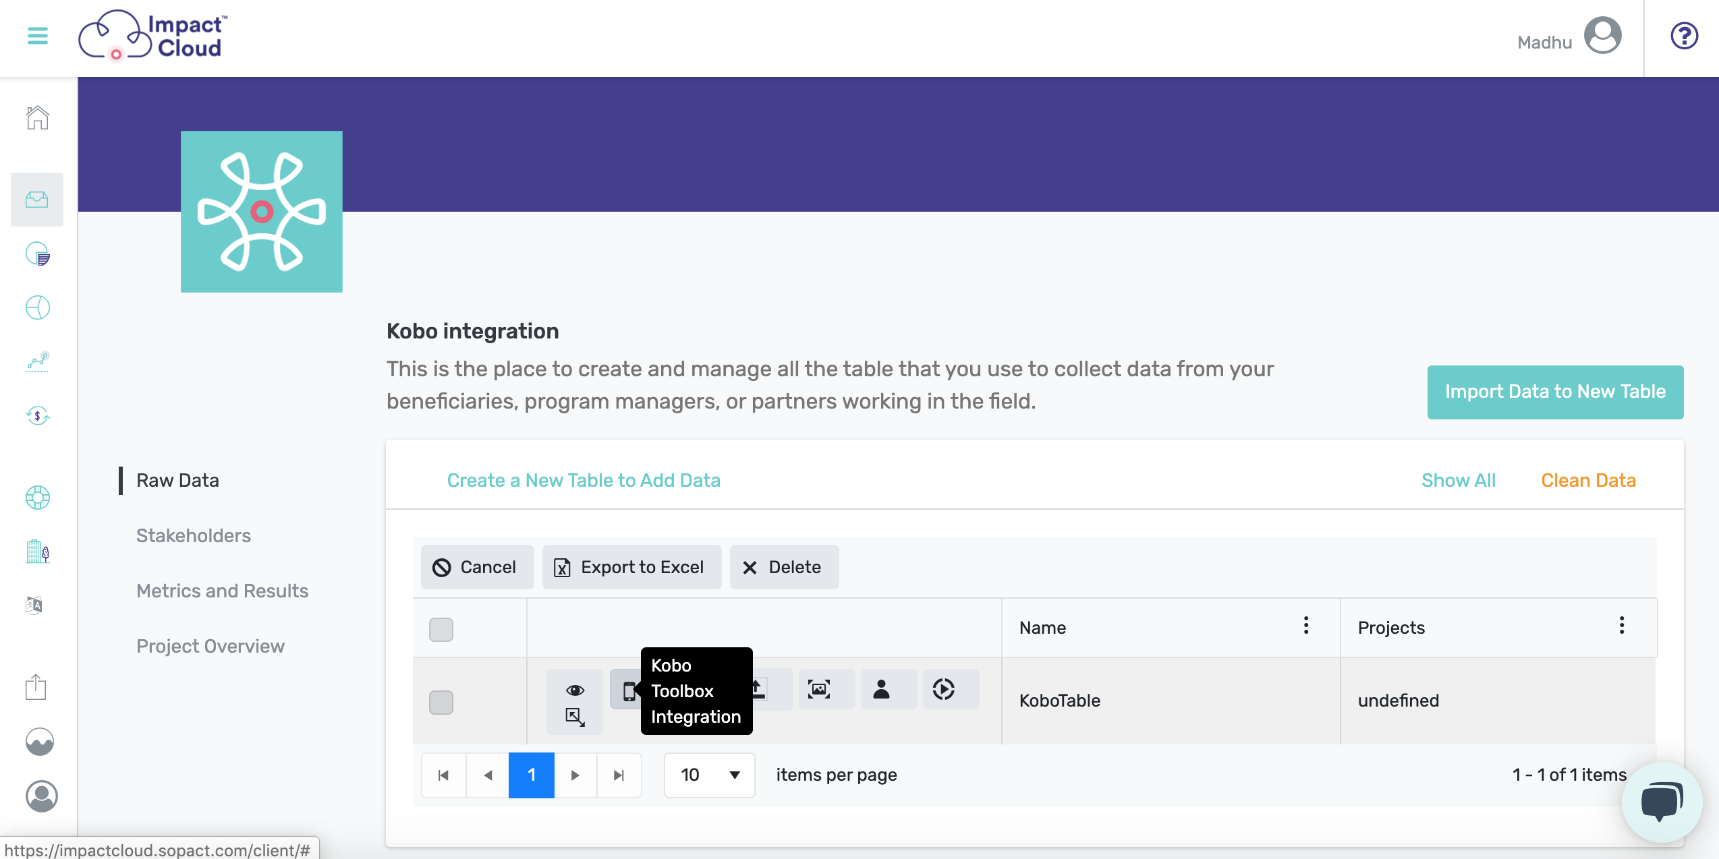Click the upload icon in KoboTable row
Image resolution: width=1719 pixels, height=859 pixels.
pyautogui.click(x=760, y=689)
